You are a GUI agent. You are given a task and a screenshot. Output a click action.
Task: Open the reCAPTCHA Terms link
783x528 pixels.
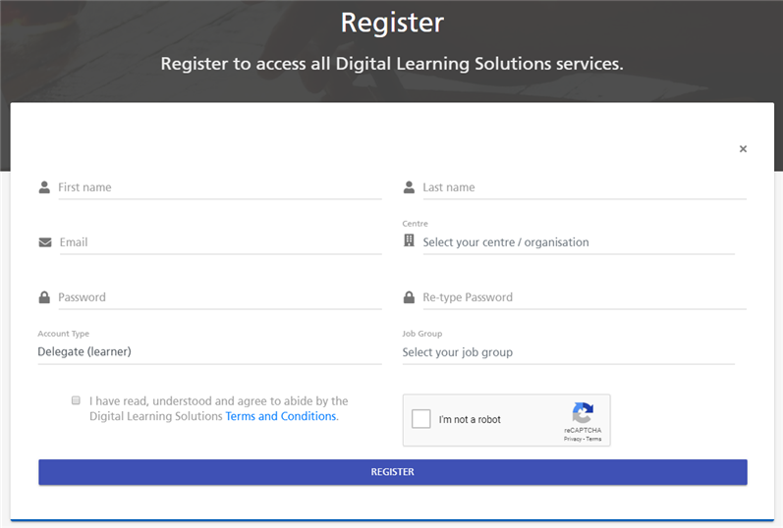point(593,439)
